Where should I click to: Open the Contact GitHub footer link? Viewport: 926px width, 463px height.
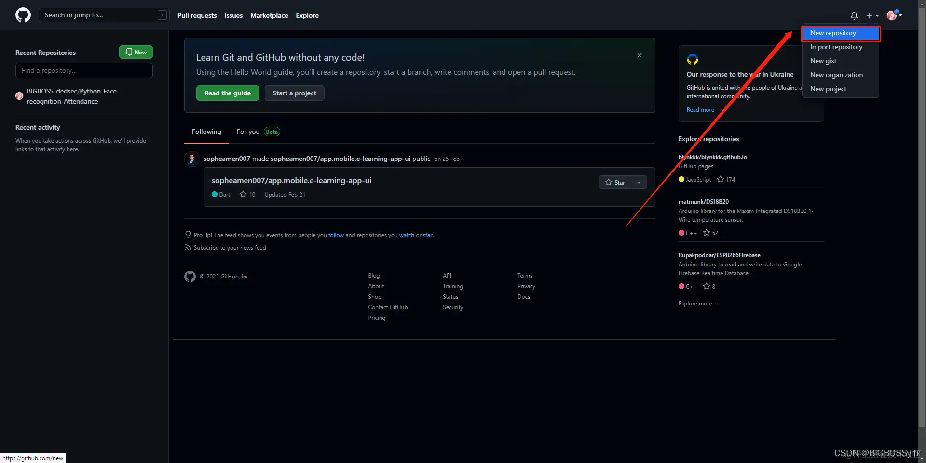388,307
